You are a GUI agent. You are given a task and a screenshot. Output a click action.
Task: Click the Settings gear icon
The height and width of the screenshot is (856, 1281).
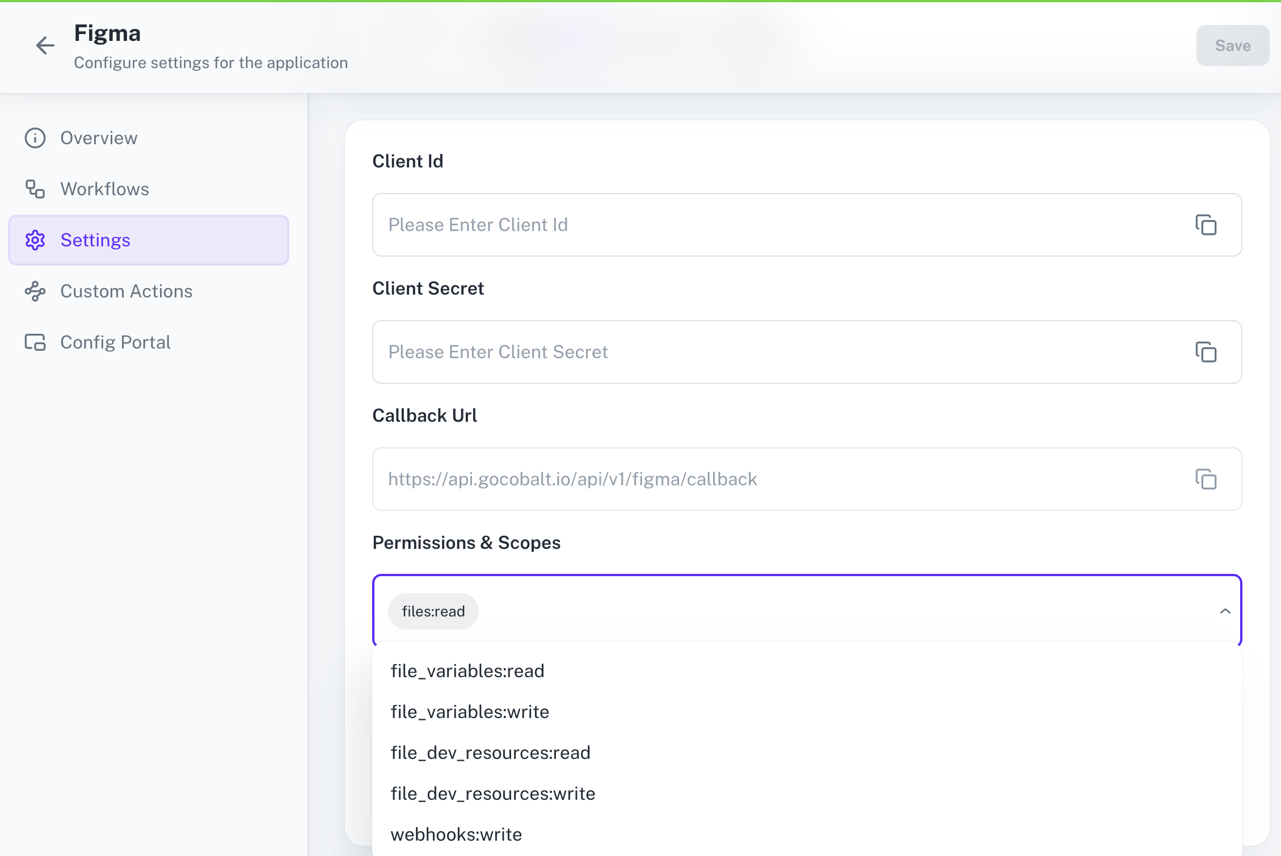tap(35, 240)
